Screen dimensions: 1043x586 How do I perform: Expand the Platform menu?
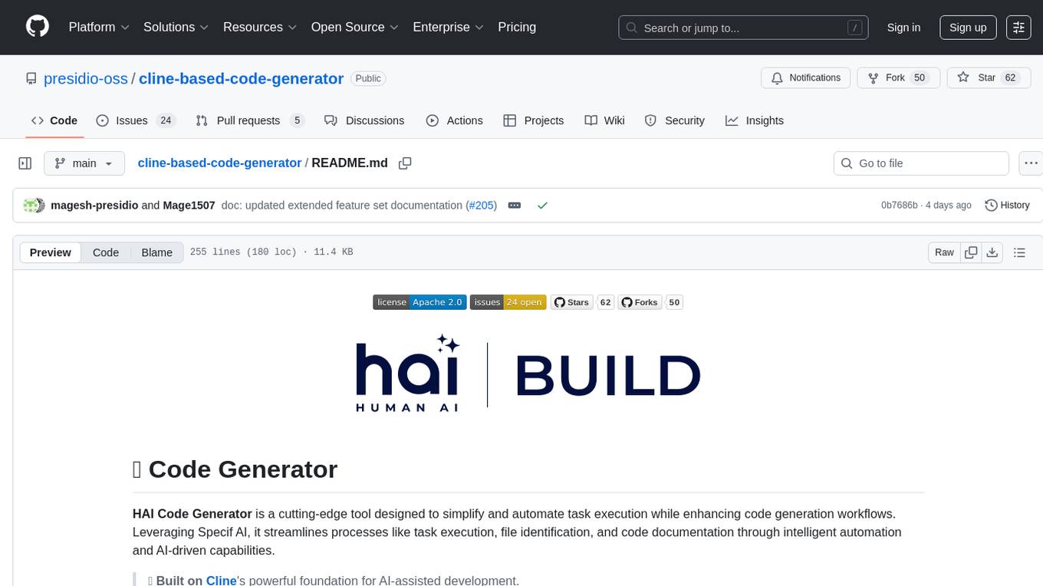click(99, 27)
